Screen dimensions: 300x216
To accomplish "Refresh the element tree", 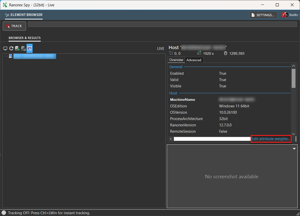I will pyautogui.click(x=11, y=48).
